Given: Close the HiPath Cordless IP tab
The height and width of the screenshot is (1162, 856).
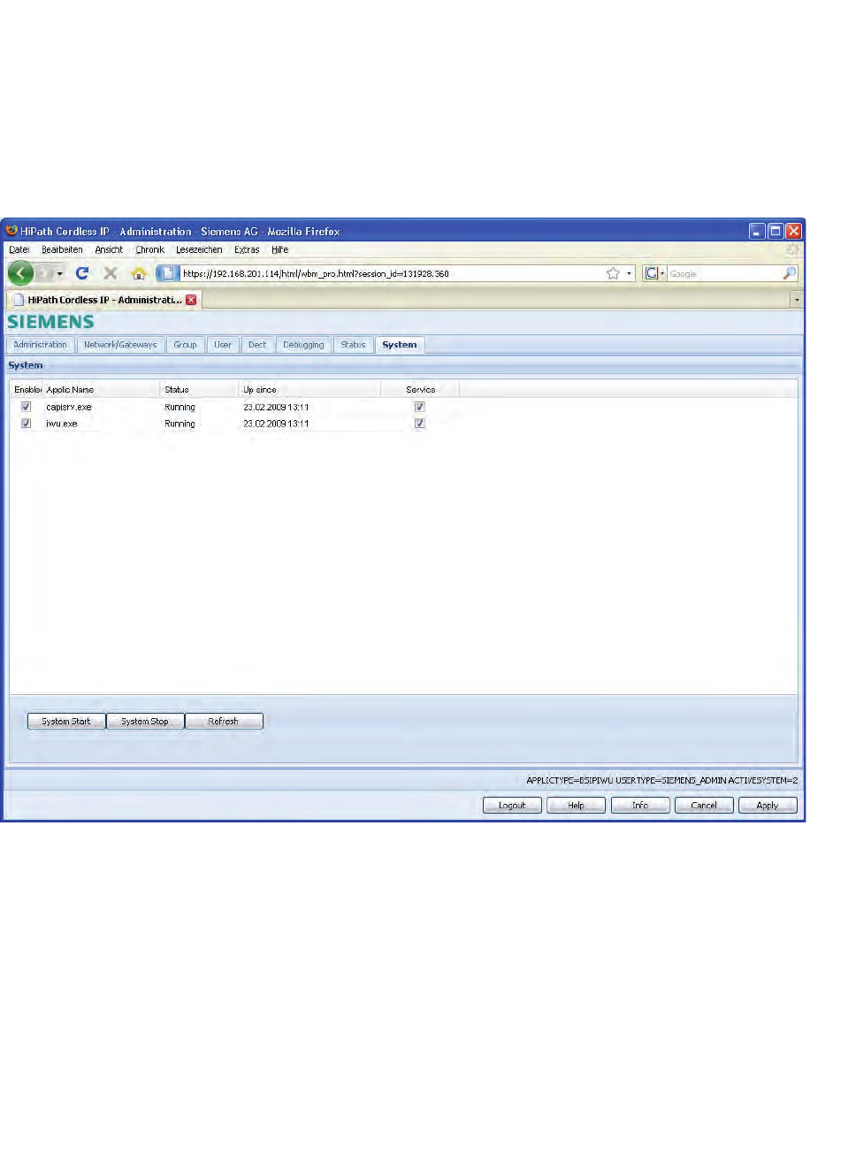Looking at the screenshot, I should click(191, 300).
